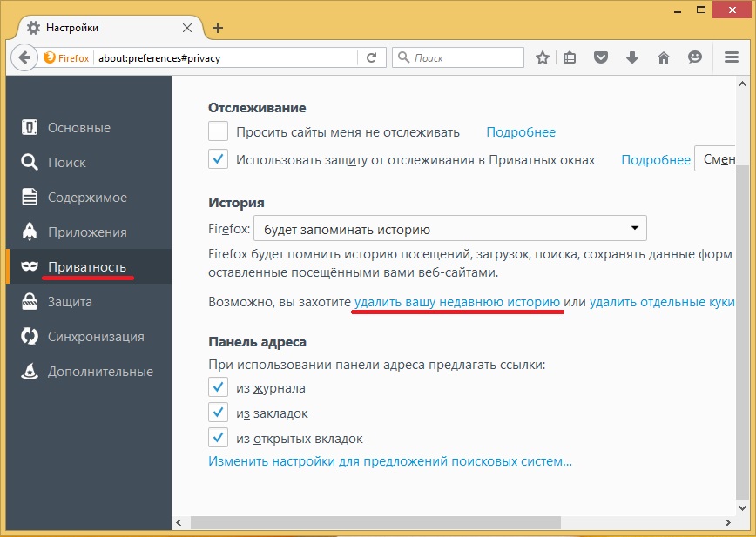Click the Синхронизация sync sidebar icon
This screenshot has width=756, height=537.
[x=30, y=336]
